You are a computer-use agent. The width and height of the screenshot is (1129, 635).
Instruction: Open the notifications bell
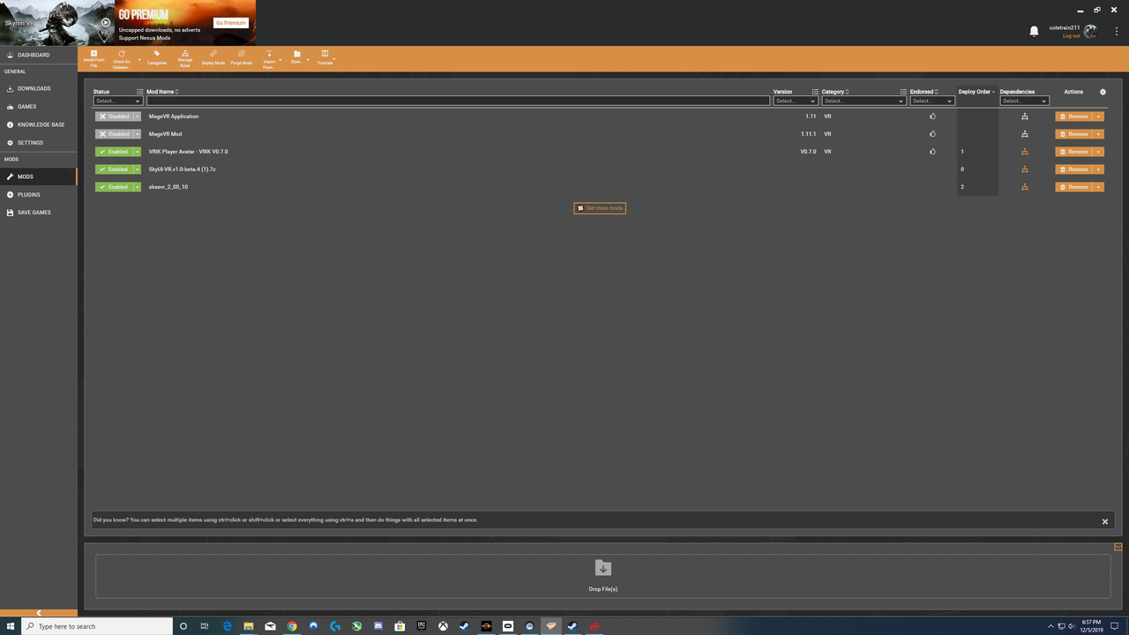pyautogui.click(x=1034, y=32)
